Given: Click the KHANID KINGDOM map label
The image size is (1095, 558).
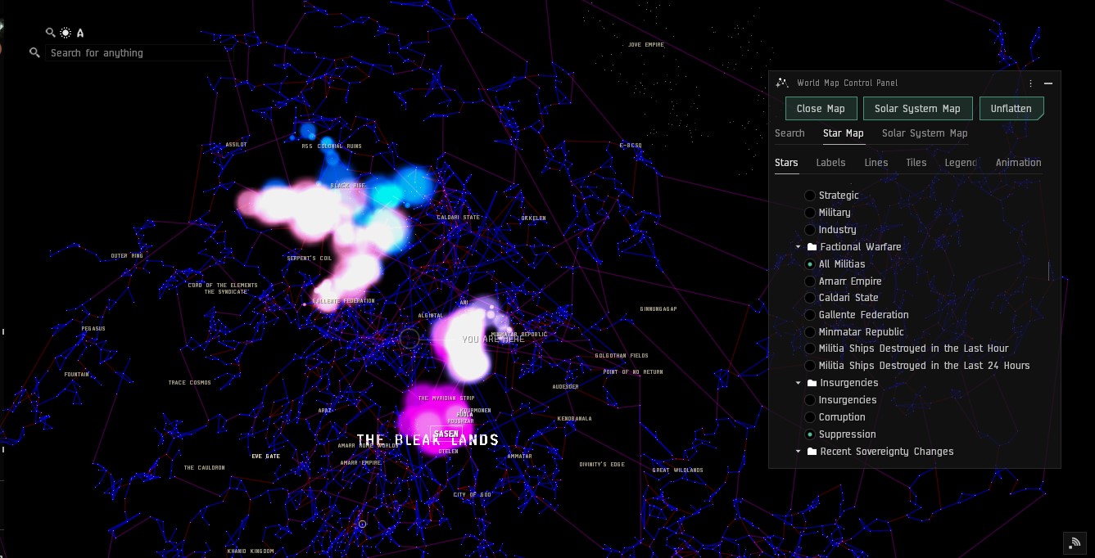Looking at the screenshot, I should (251, 551).
